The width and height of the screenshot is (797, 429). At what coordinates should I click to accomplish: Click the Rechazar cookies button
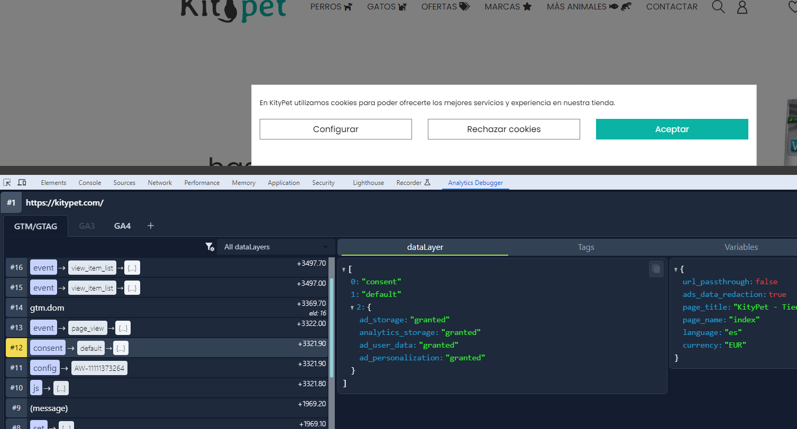[x=503, y=129]
